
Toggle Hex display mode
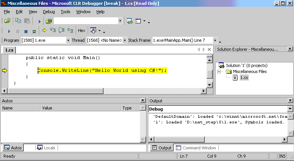click(x=82, y=30)
